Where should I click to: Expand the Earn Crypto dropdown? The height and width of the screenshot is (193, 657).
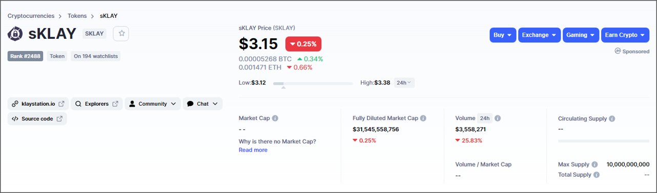[625, 35]
